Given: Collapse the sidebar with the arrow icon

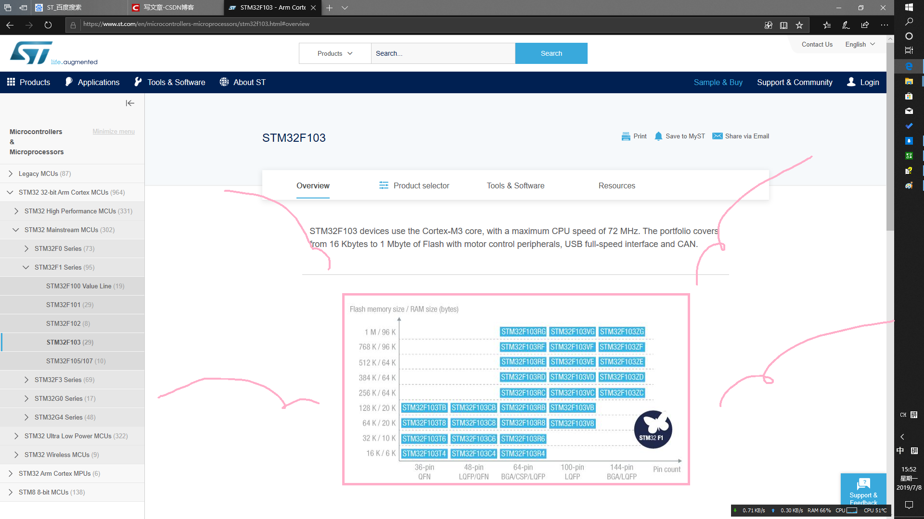Looking at the screenshot, I should 130,103.
